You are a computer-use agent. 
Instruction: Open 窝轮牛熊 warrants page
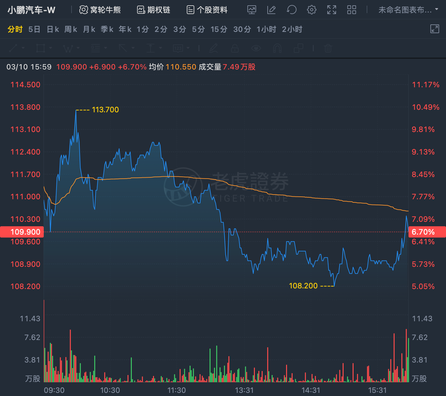(100, 10)
